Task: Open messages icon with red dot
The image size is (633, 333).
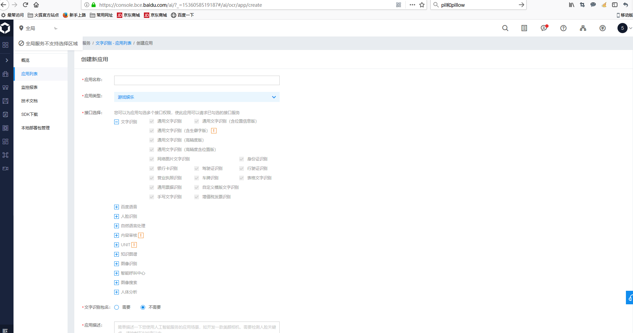Action: point(544,28)
